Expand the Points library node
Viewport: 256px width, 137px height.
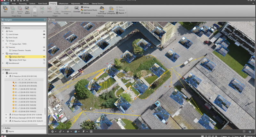coord(3,31)
